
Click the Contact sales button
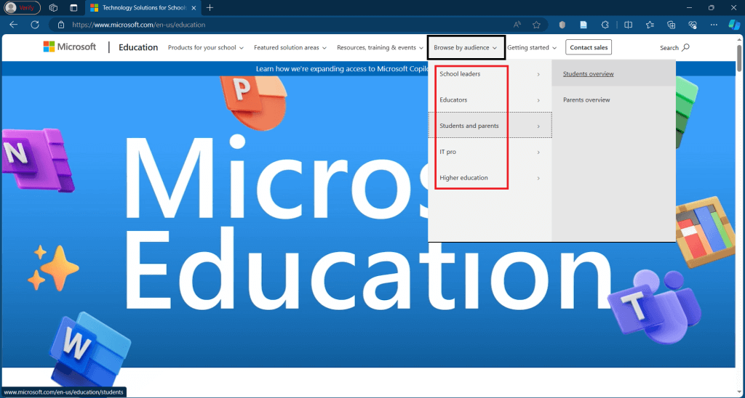point(589,47)
